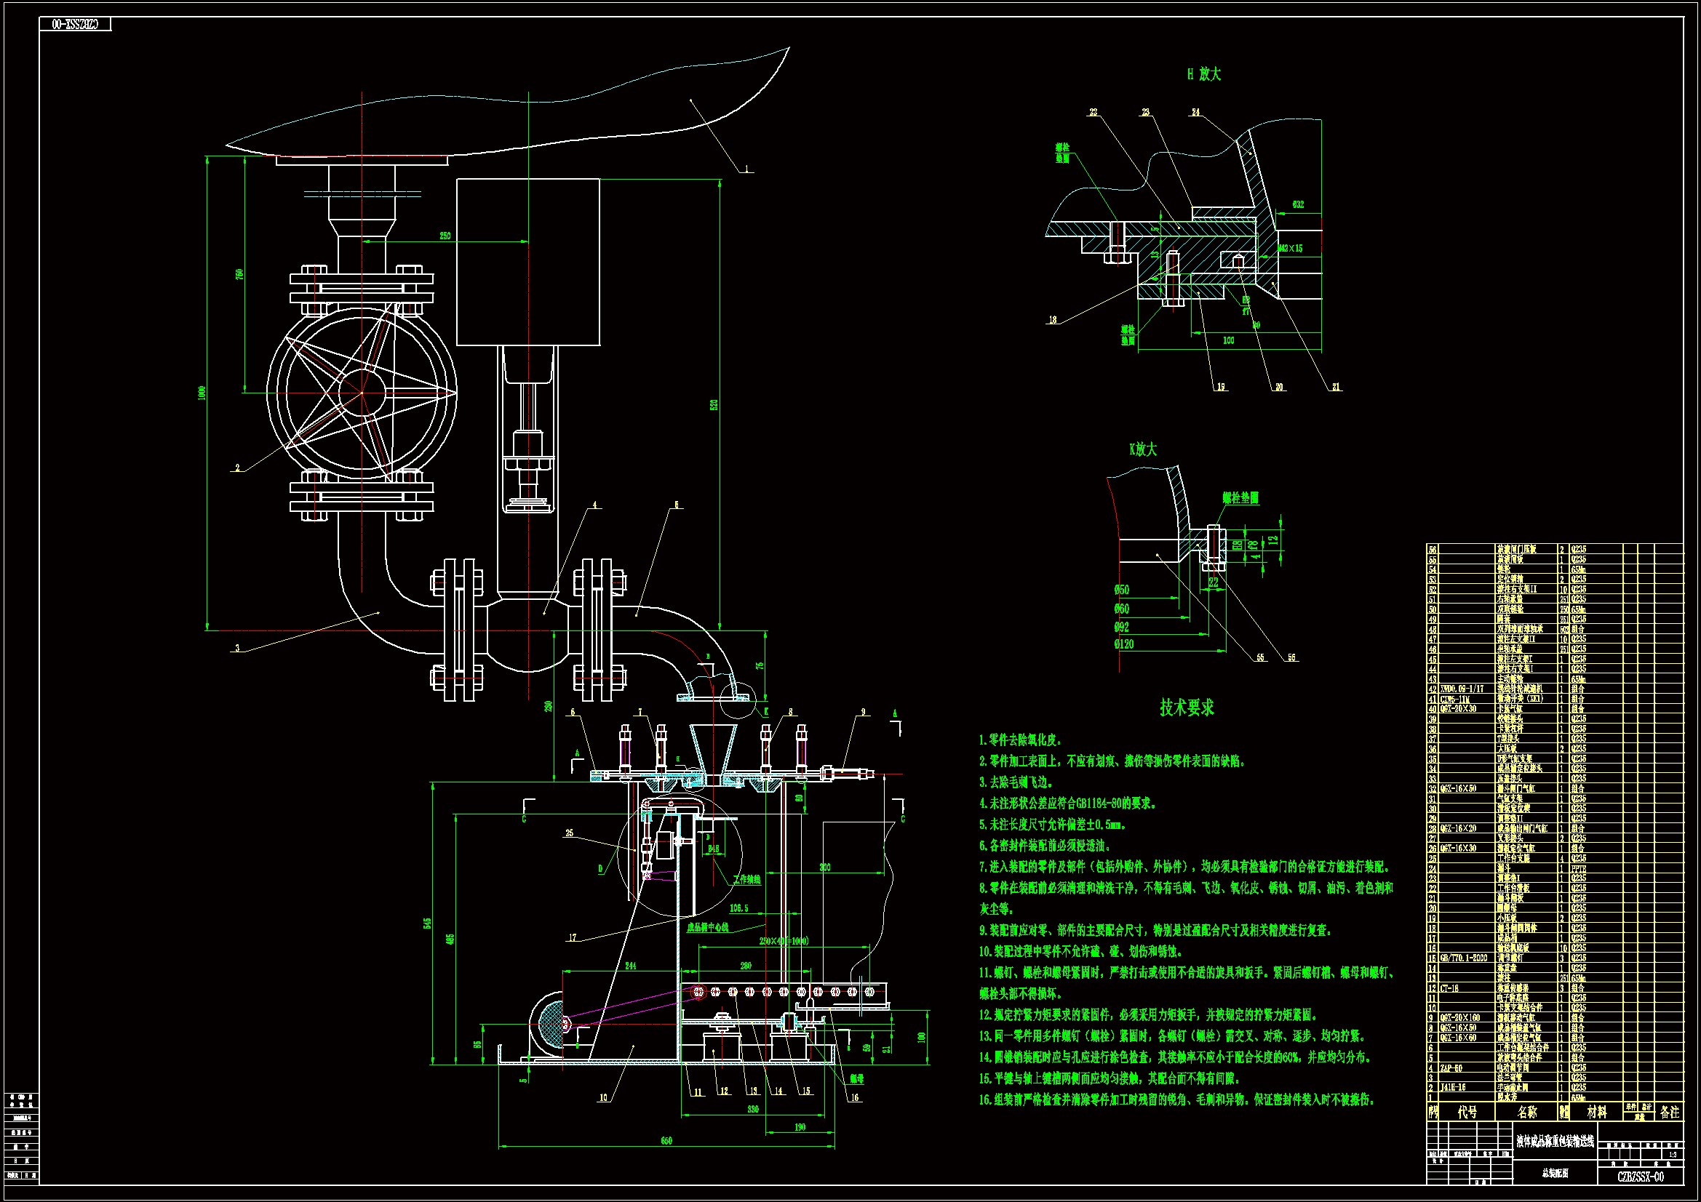Select the 250 horizontal dimension near top

[445, 236]
